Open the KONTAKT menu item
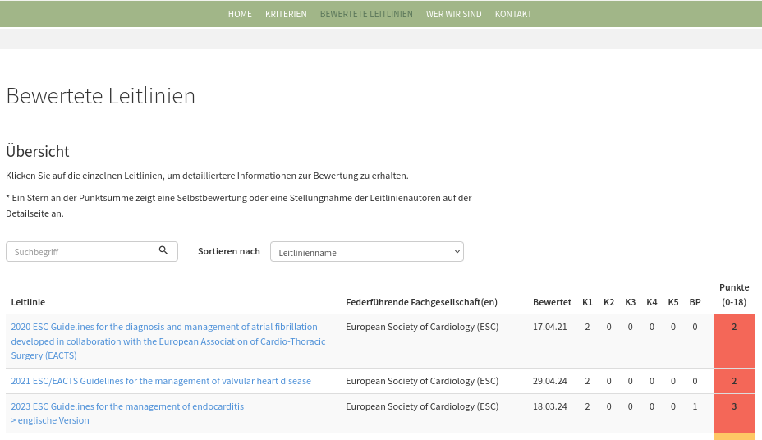The width and height of the screenshot is (762, 440). pyautogui.click(x=513, y=14)
